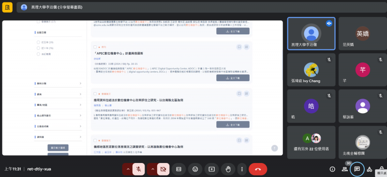Open the 偏鄉地區民眾數位落差現況之調查研究 title link
This screenshot has height=177, width=387.
pos(138,147)
